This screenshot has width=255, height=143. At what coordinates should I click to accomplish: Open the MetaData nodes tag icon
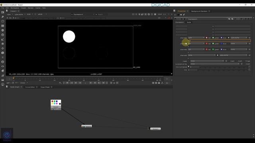(x=3, y=71)
